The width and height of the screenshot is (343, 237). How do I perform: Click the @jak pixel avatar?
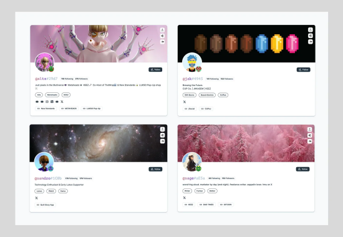[x=192, y=62]
